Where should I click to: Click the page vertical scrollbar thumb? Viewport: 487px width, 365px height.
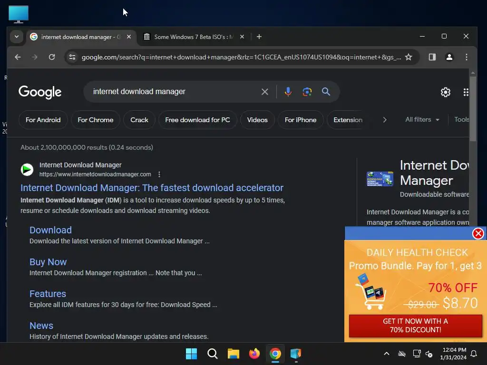(473, 109)
